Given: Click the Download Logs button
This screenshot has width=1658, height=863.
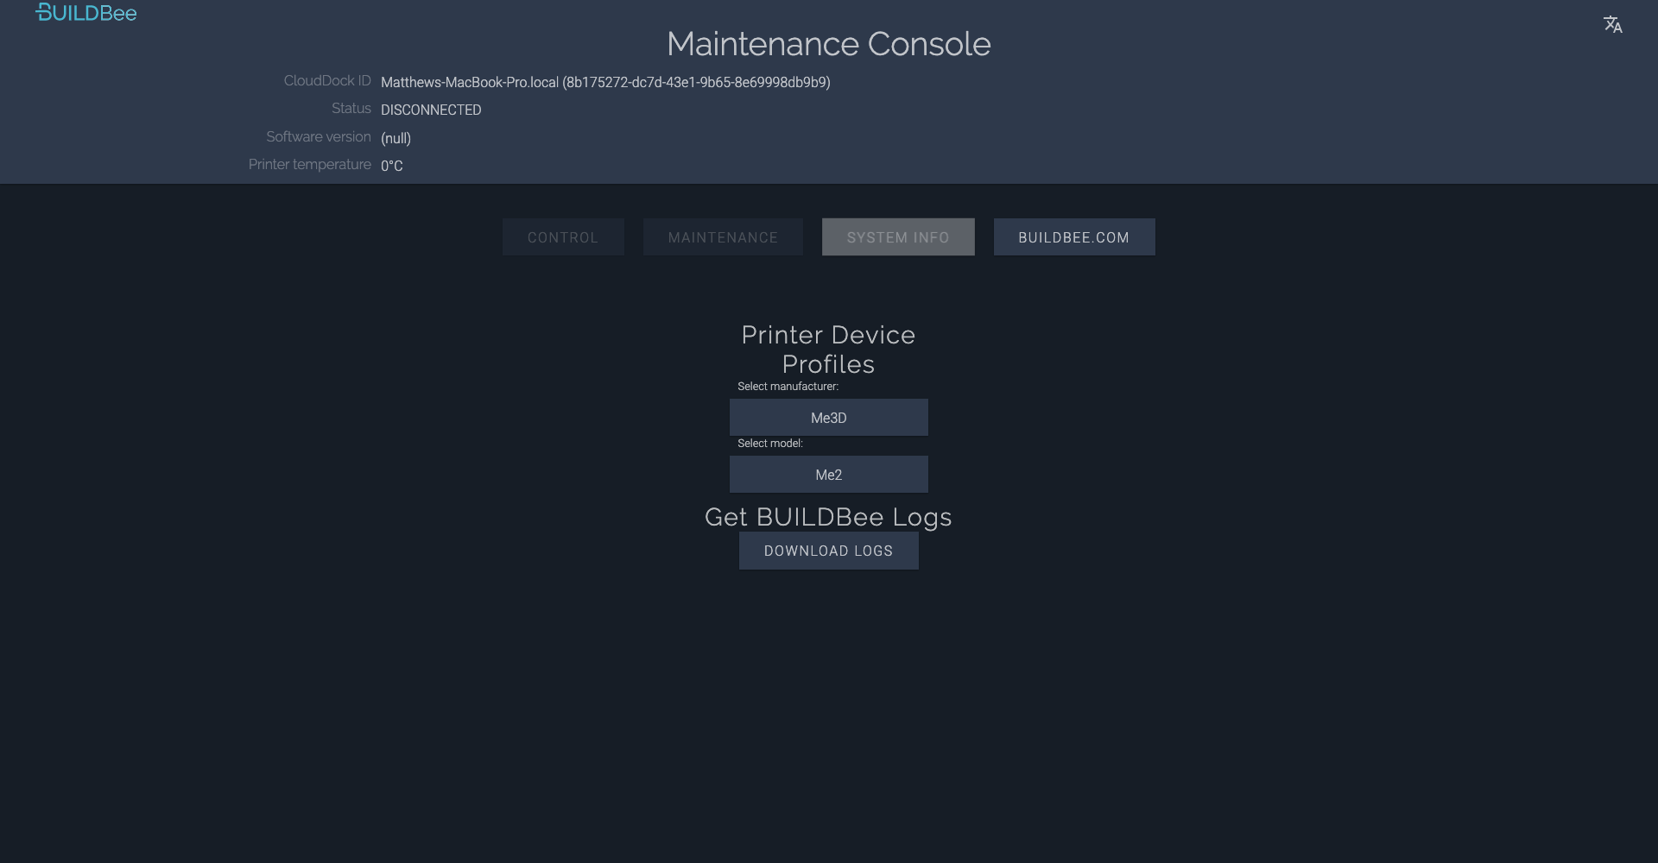Looking at the screenshot, I should pyautogui.click(x=829, y=551).
